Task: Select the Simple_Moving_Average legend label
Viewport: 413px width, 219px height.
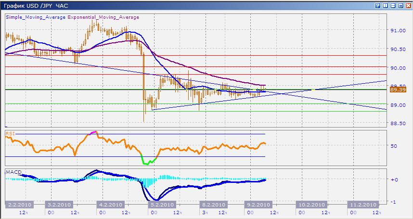Action: 36,17
